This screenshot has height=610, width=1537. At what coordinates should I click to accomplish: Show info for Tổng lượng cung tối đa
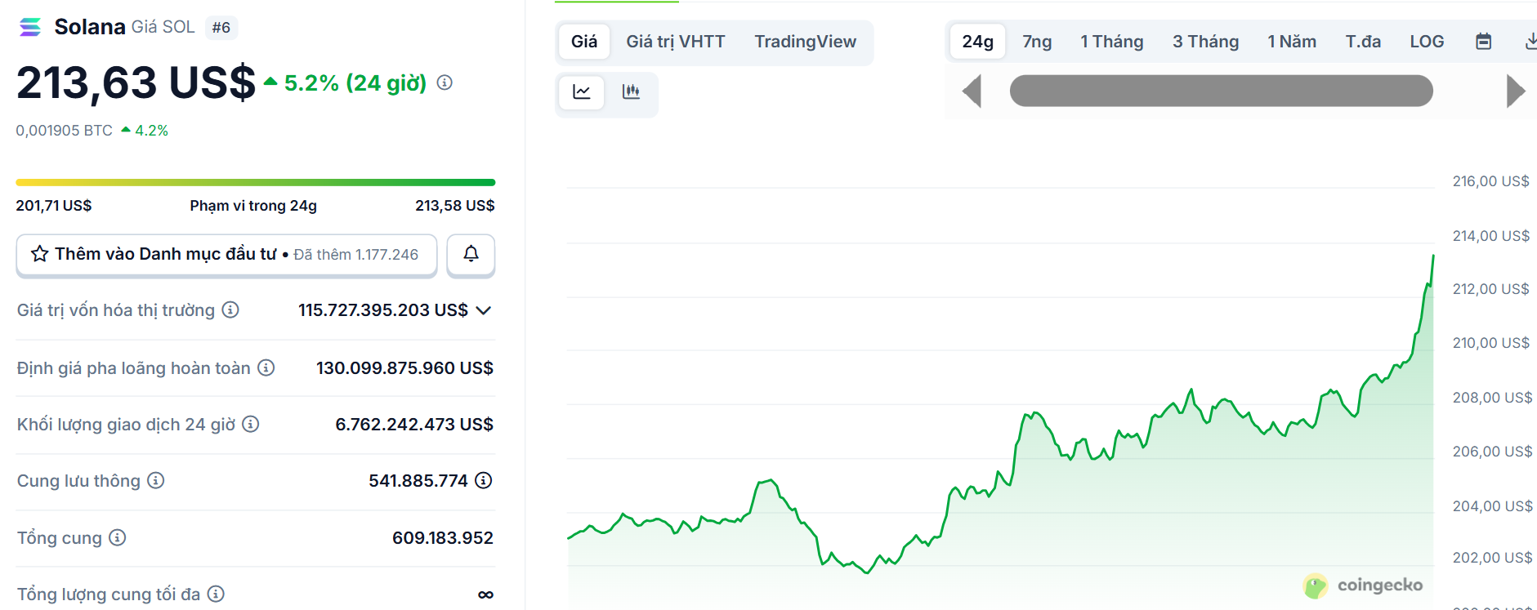pyautogui.click(x=216, y=594)
